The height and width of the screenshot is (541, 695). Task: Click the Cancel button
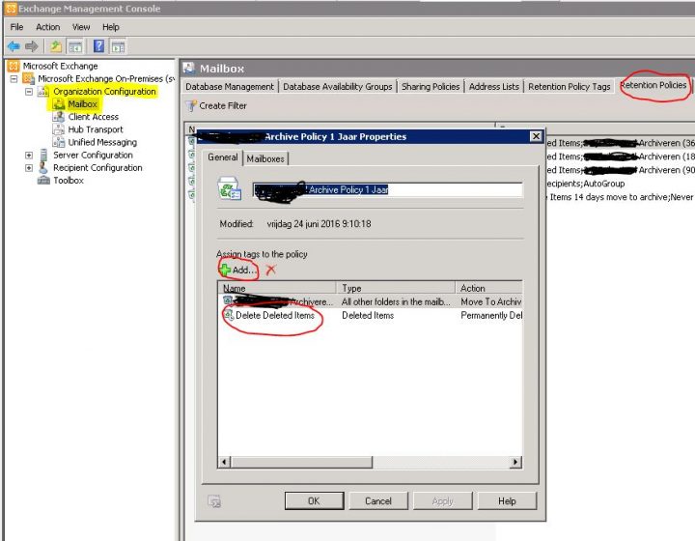pos(378,501)
